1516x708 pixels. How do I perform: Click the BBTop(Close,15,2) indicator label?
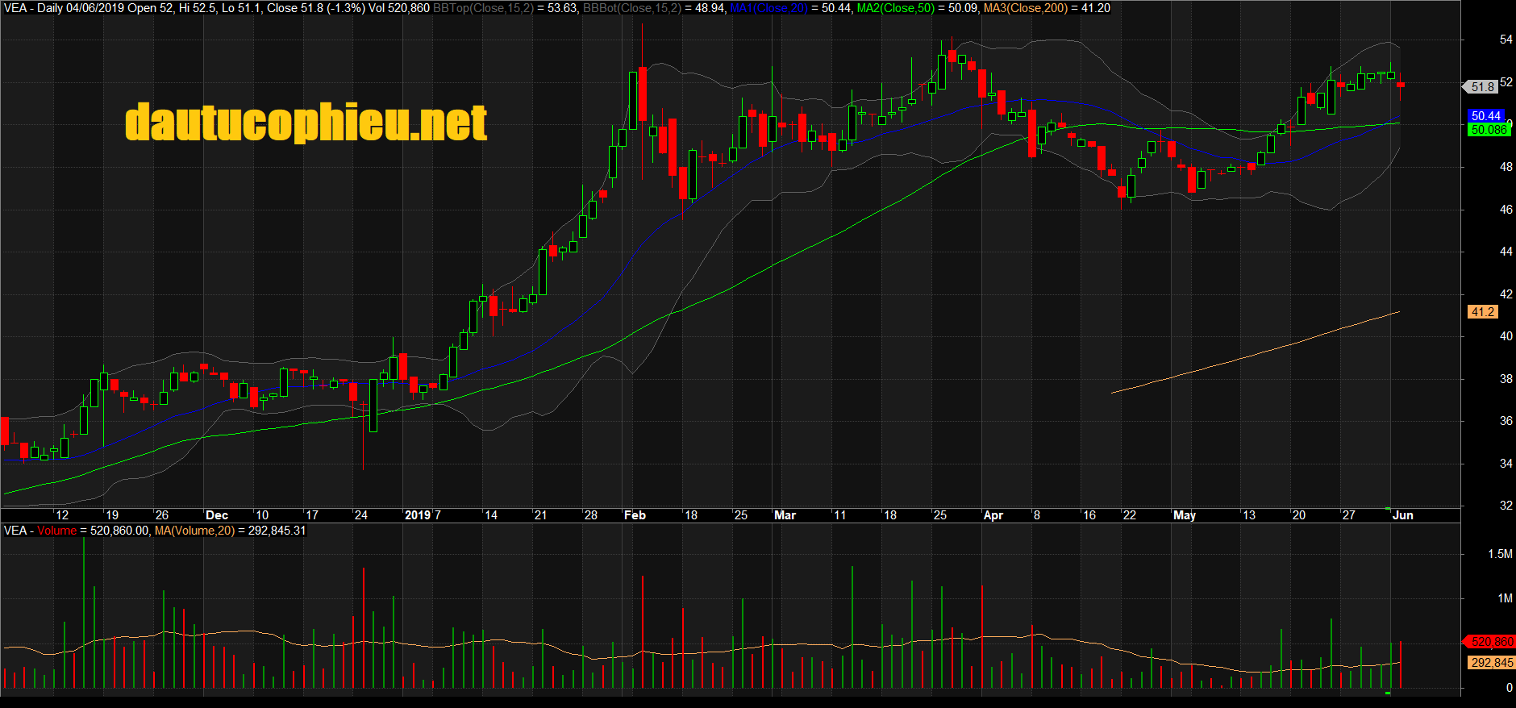pos(482,8)
